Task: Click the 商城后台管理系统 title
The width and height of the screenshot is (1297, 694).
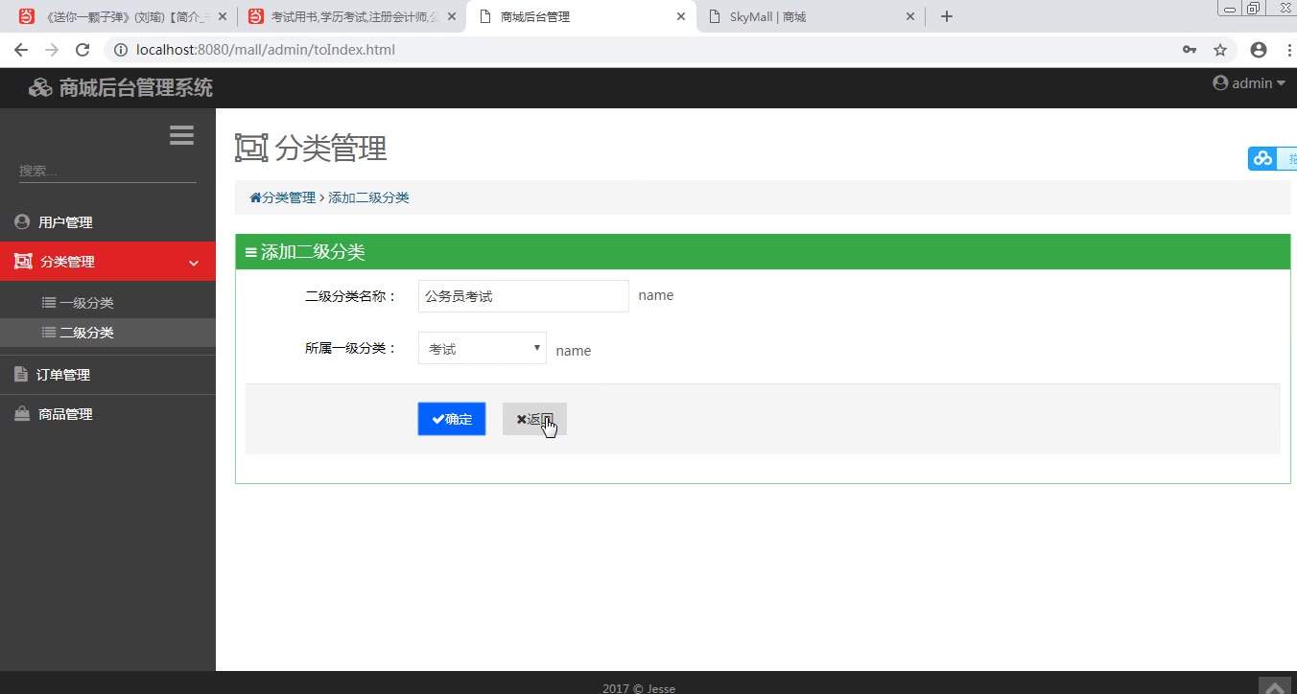Action: tap(136, 88)
